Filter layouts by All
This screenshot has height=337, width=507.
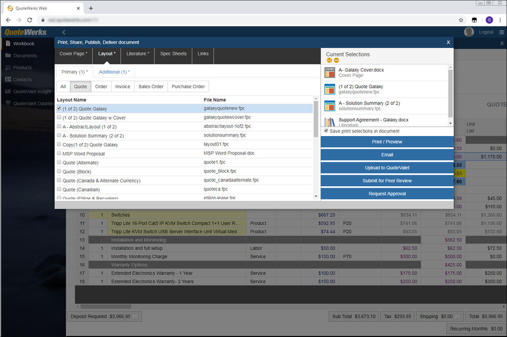(x=63, y=86)
